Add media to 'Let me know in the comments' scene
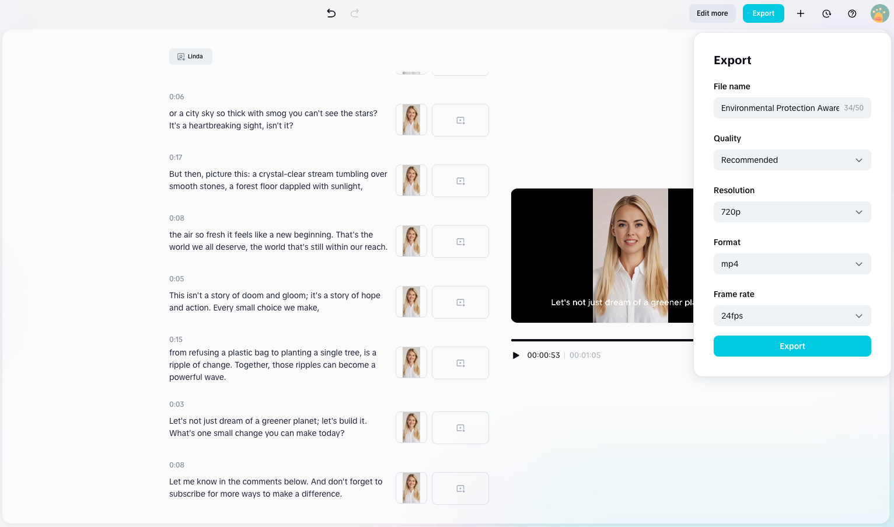This screenshot has height=527, width=894. tap(460, 488)
